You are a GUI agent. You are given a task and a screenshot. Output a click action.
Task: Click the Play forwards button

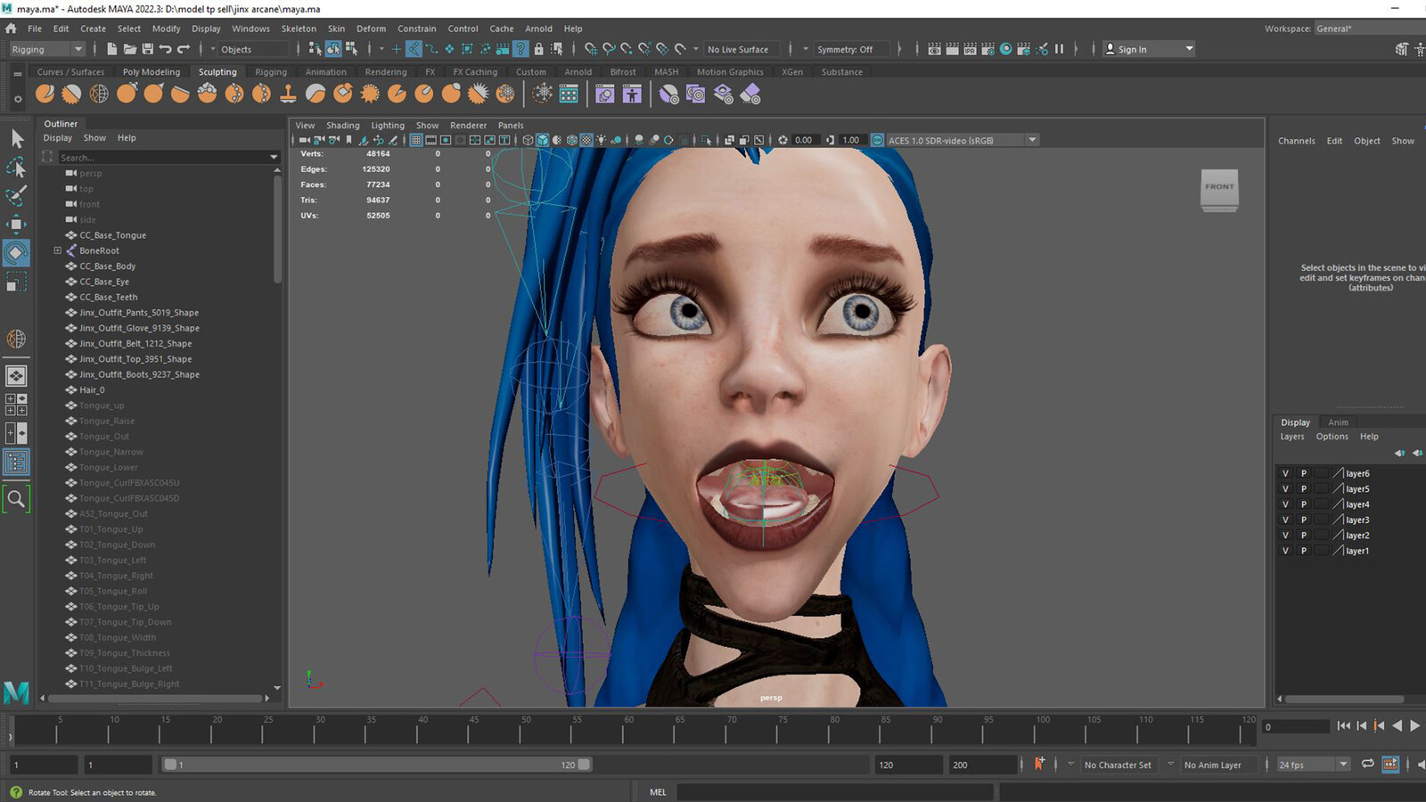[1414, 726]
